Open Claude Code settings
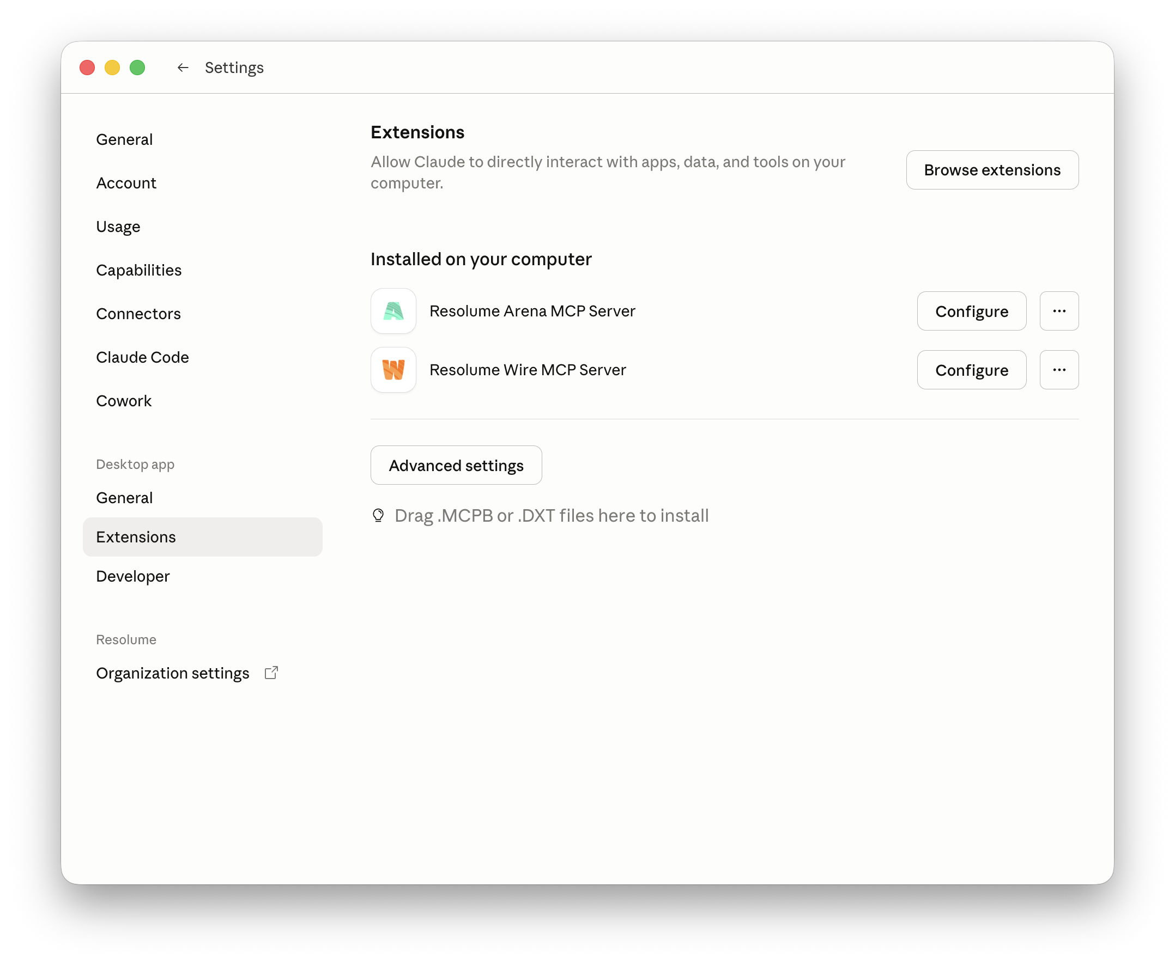This screenshot has width=1175, height=965. click(142, 357)
